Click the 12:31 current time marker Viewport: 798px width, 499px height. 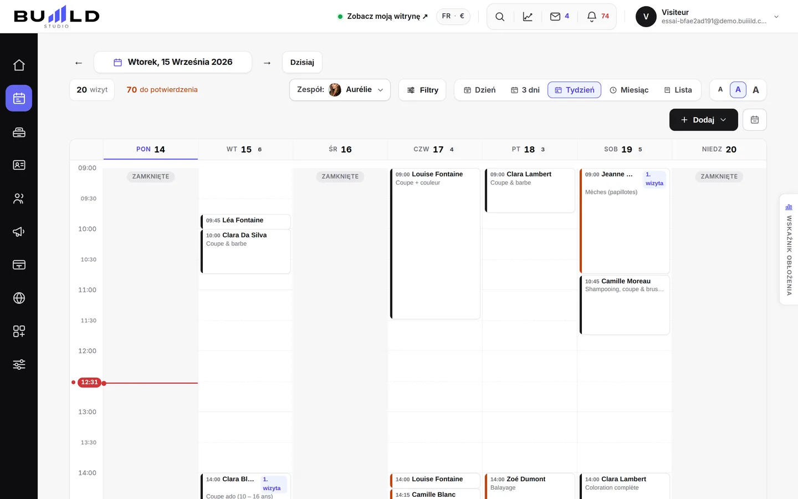click(89, 383)
